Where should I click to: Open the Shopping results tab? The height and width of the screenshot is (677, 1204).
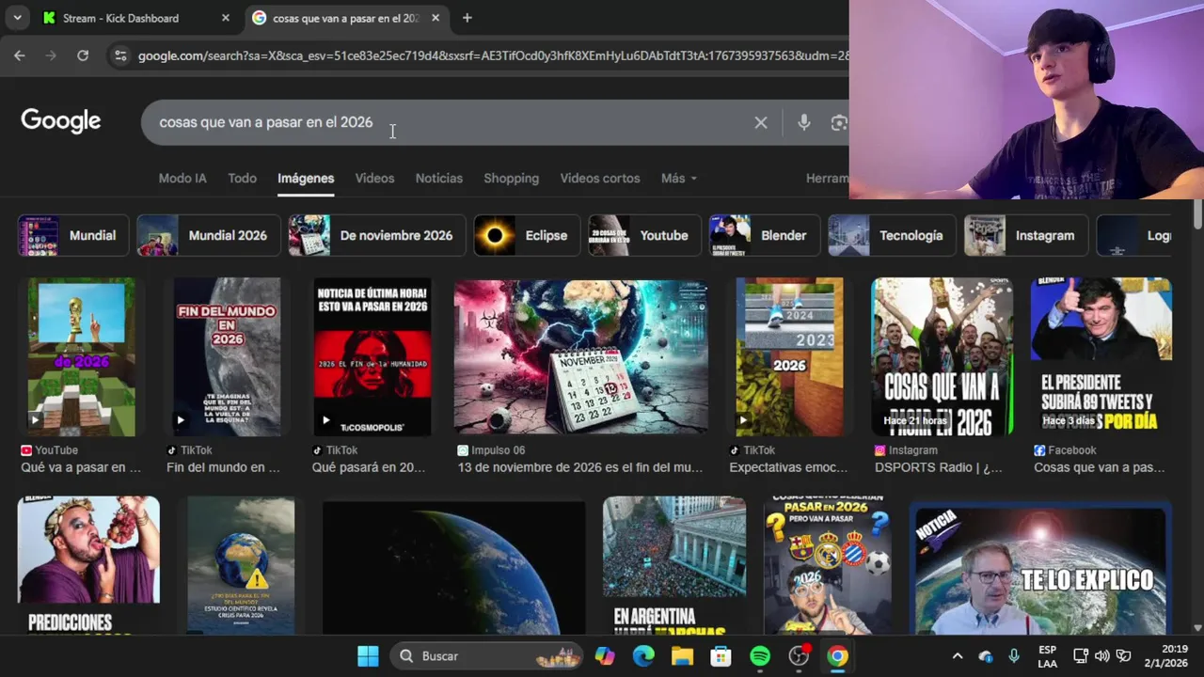(x=511, y=178)
